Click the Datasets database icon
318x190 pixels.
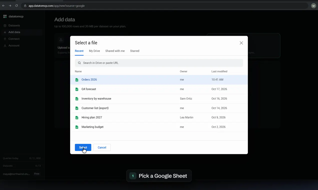5,25
